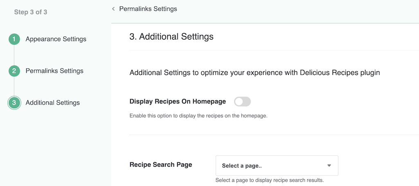The width and height of the screenshot is (419, 186).
Task: Click the recipe search results helper text
Action: 269,180
